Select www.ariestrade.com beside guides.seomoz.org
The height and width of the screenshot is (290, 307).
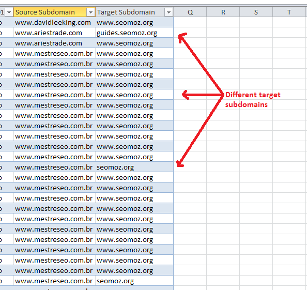click(x=54, y=33)
